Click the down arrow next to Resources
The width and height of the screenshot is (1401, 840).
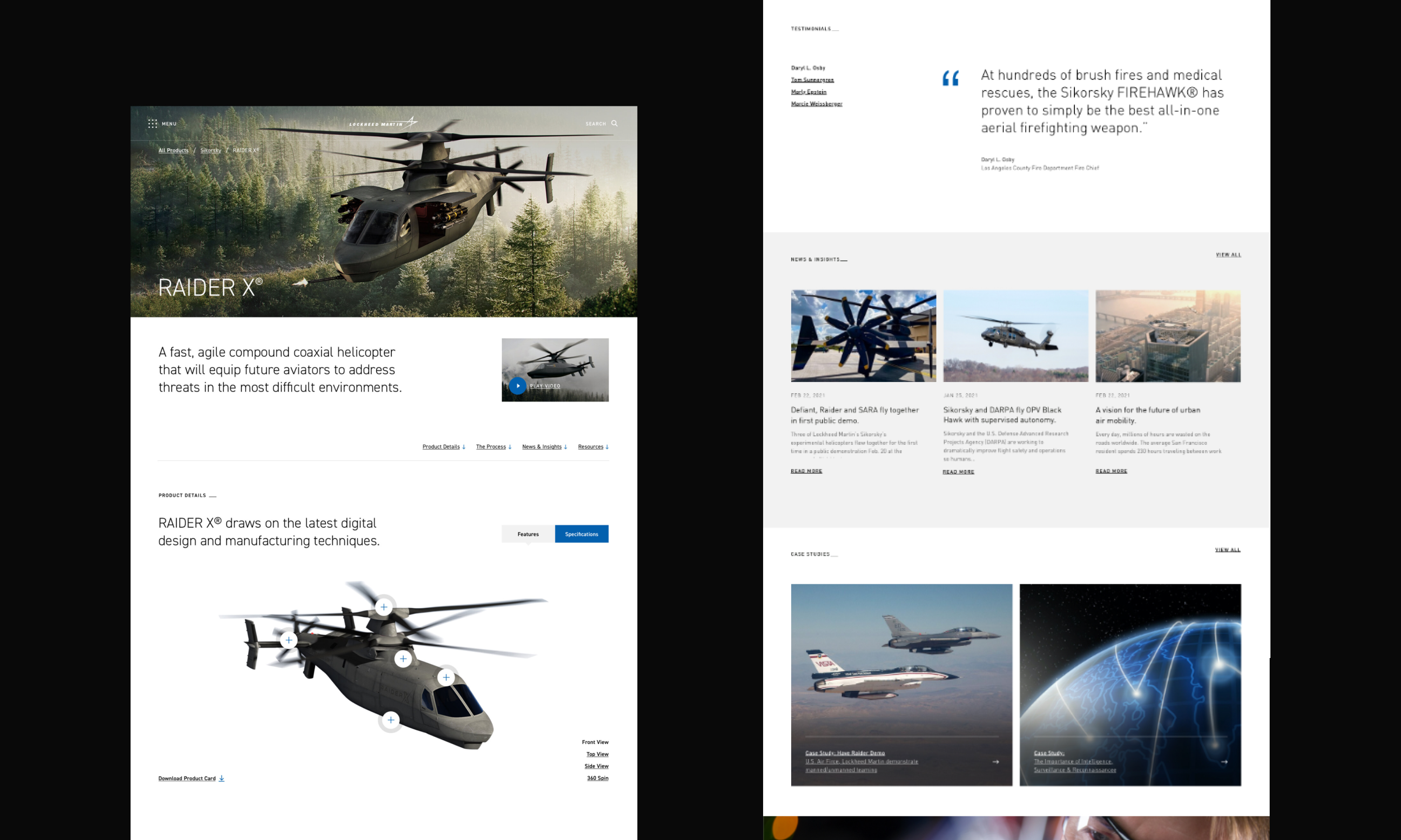[x=607, y=447]
